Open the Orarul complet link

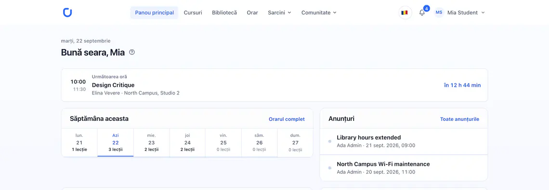tap(287, 119)
